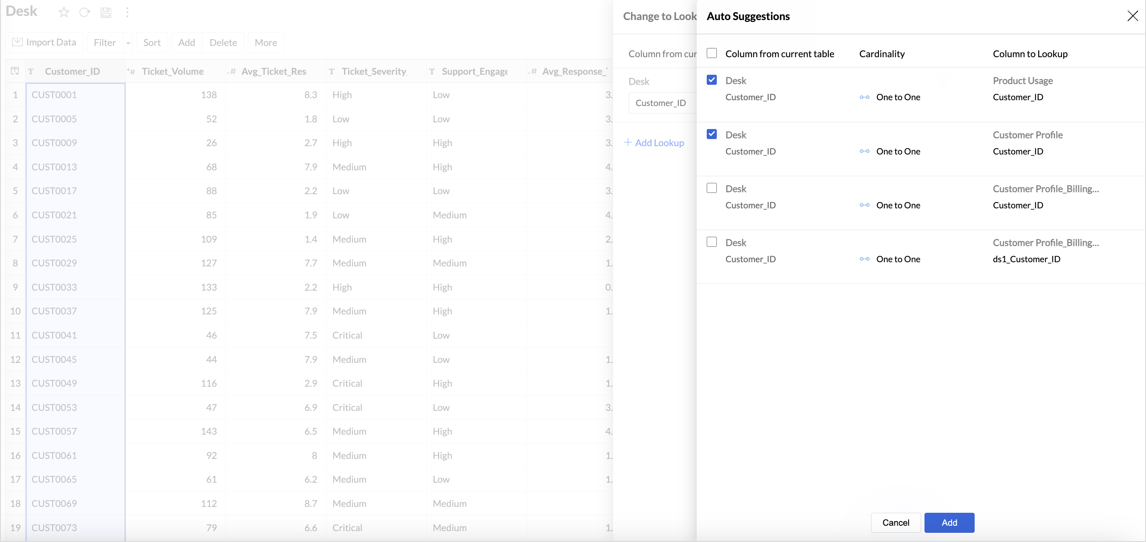The width and height of the screenshot is (1146, 542).
Task: Open the More toolbar menu
Action: tap(265, 43)
